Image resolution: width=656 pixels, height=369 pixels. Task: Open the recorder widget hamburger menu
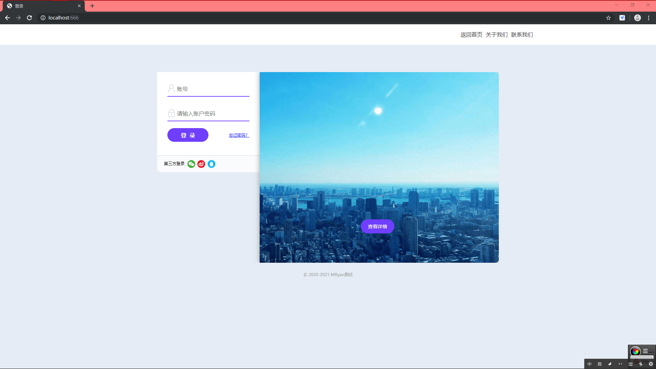pos(645,351)
